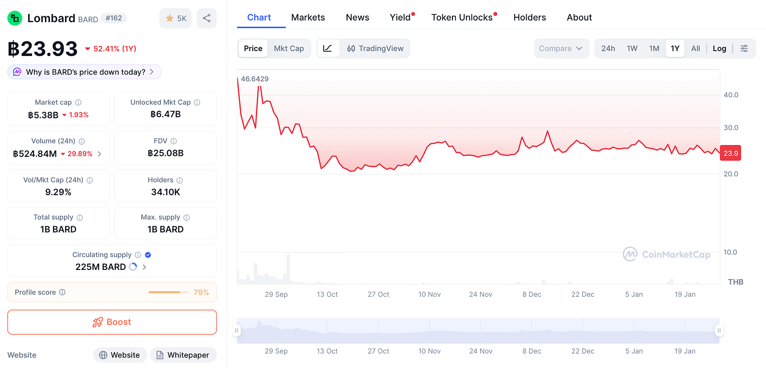Open Total supply info icon
Screen dimensions: 766x368
80,218
